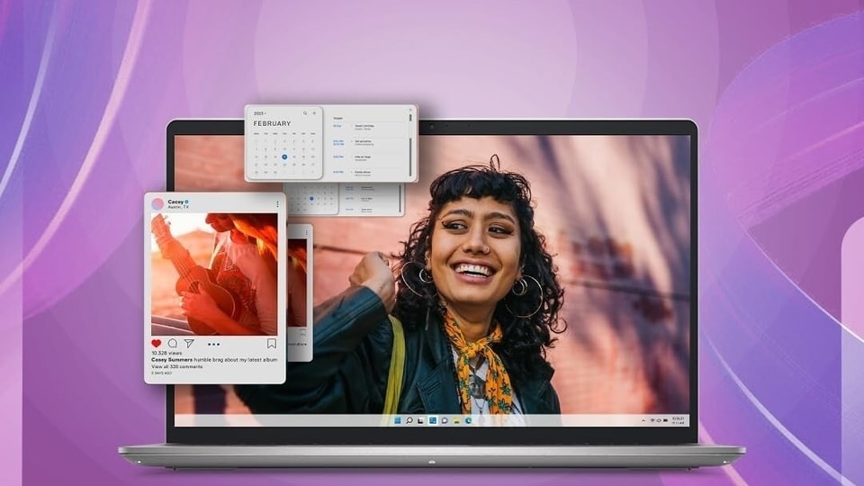Open the search icon in calendar widget
The width and height of the screenshot is (864, 486).
pyautogui.click(x=305, y=113)
